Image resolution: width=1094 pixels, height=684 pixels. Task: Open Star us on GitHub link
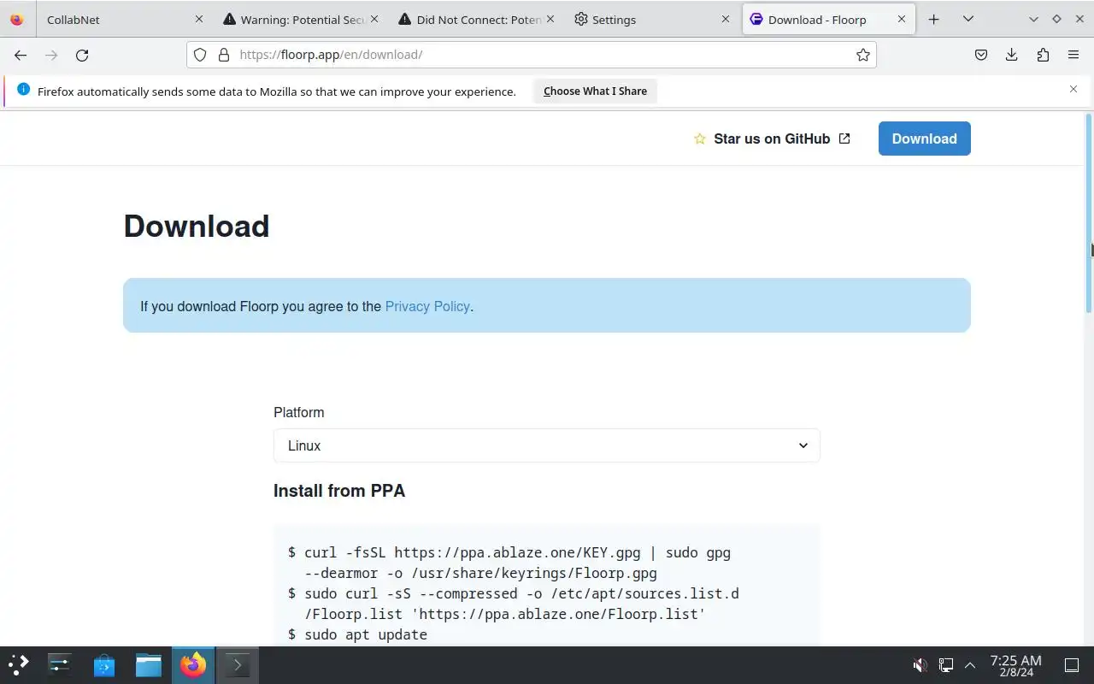[x=772, y=139]
